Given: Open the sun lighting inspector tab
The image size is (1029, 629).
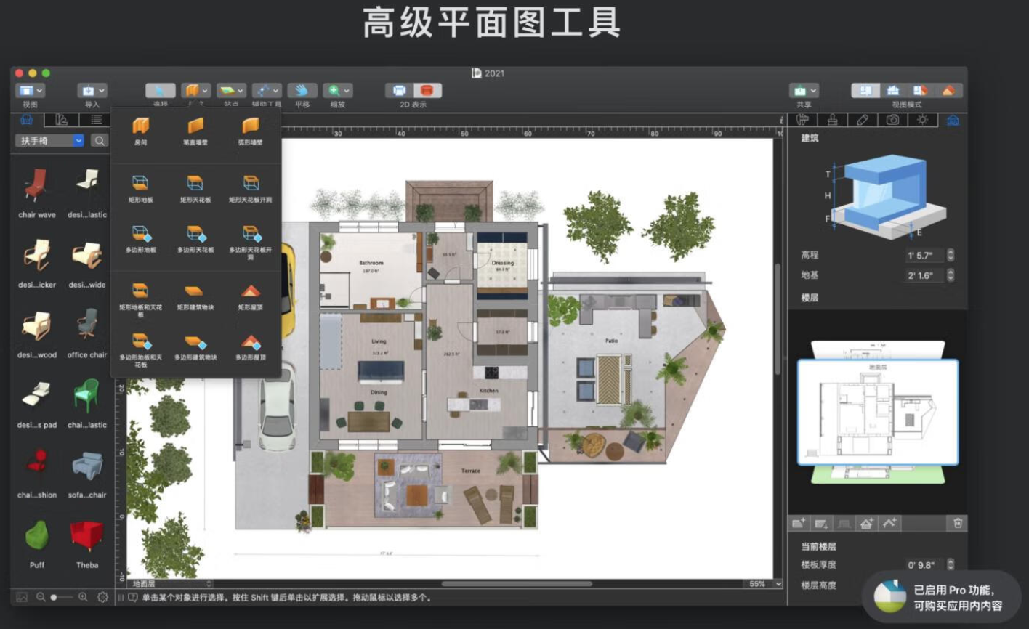Looking at the screenshot, I should pyautogui.click(x=922, y=120).
